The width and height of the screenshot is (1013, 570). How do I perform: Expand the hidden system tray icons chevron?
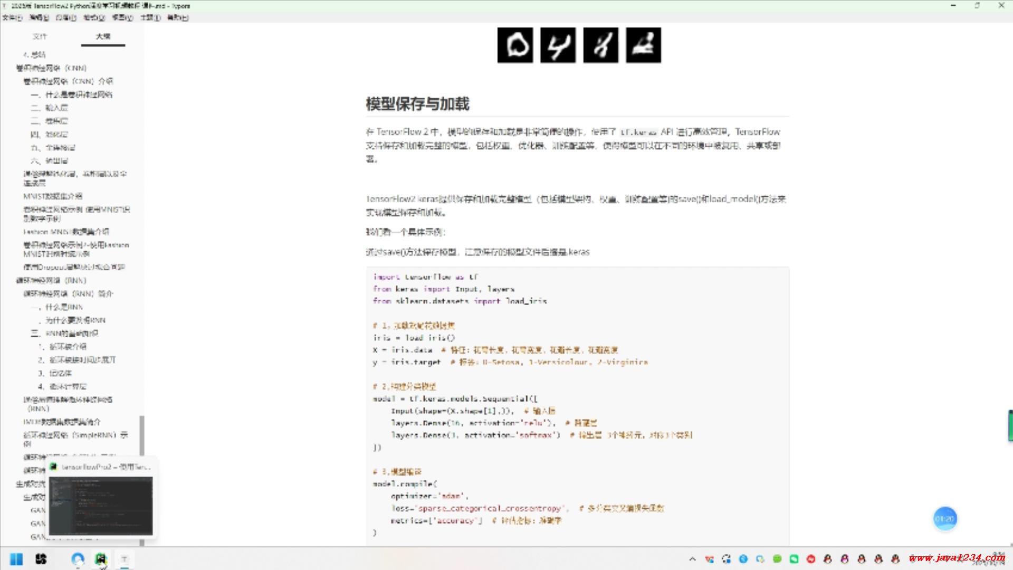point(693,559)
